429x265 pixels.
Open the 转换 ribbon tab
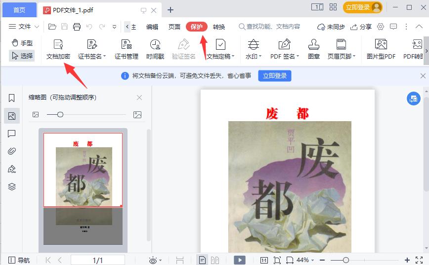click(x=219, y=27)
